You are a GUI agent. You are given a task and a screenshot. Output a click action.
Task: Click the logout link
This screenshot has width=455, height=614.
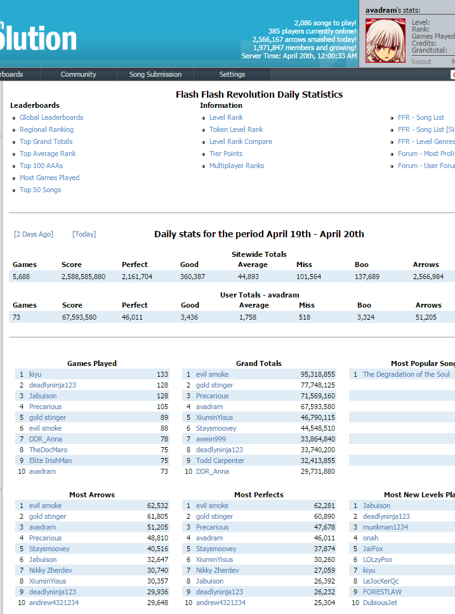point(421,62)
